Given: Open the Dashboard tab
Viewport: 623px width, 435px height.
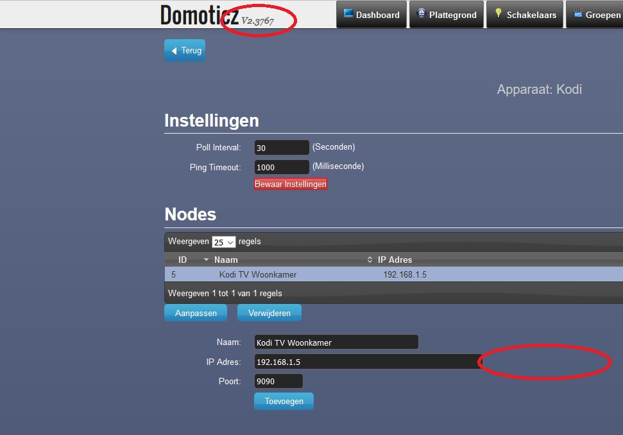Looking at the screenshot, I should 371,14.
